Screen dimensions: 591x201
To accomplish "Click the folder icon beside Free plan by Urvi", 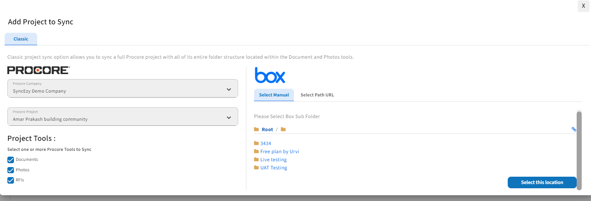I will (x=256, y=151).
